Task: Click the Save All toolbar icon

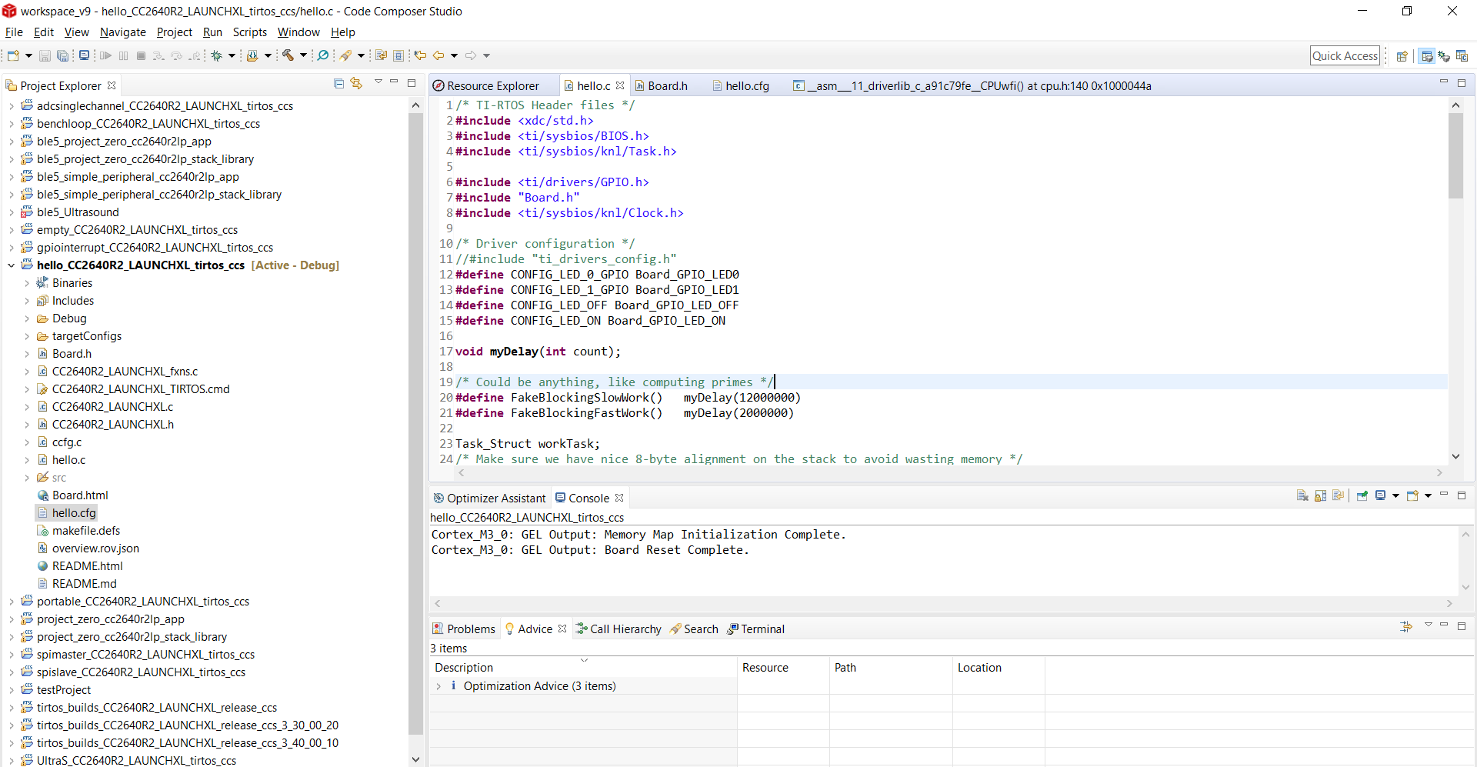Action: tap(62, 55)
